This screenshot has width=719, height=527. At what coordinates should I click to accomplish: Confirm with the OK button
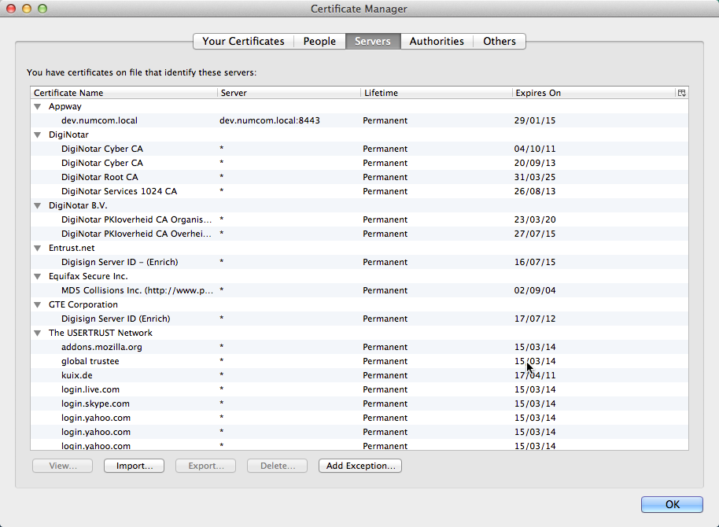(672, 504)
